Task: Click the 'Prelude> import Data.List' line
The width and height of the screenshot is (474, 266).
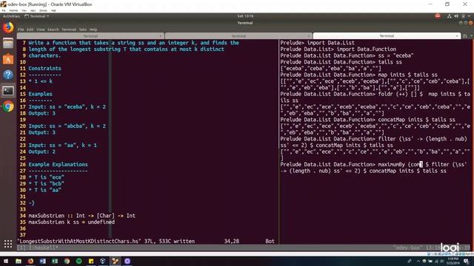Action: [x=317, y=43]
